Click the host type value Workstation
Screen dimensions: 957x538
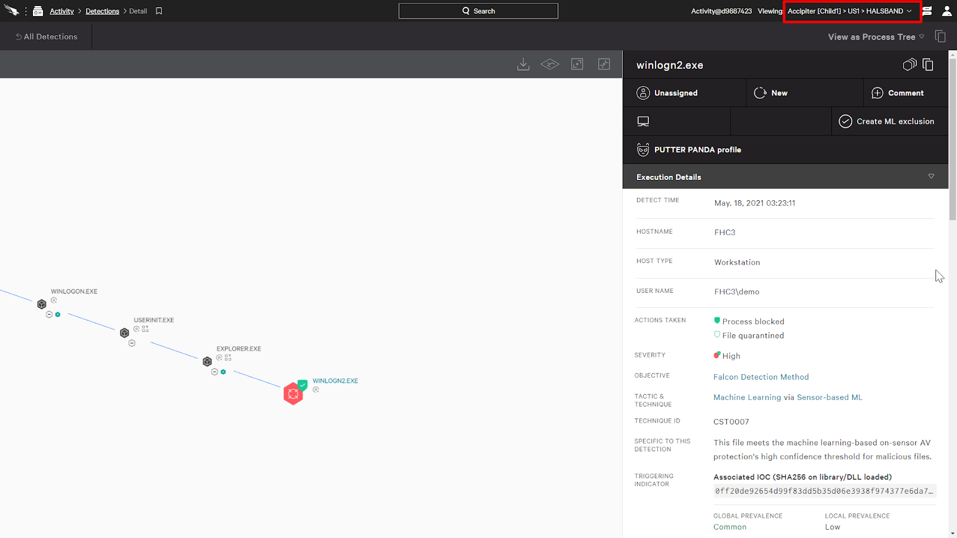tap(737, 262)
